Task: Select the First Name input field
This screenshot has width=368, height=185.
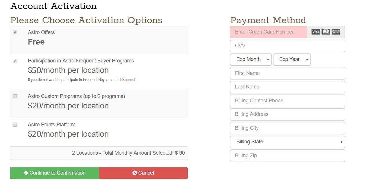Action: 287,73
